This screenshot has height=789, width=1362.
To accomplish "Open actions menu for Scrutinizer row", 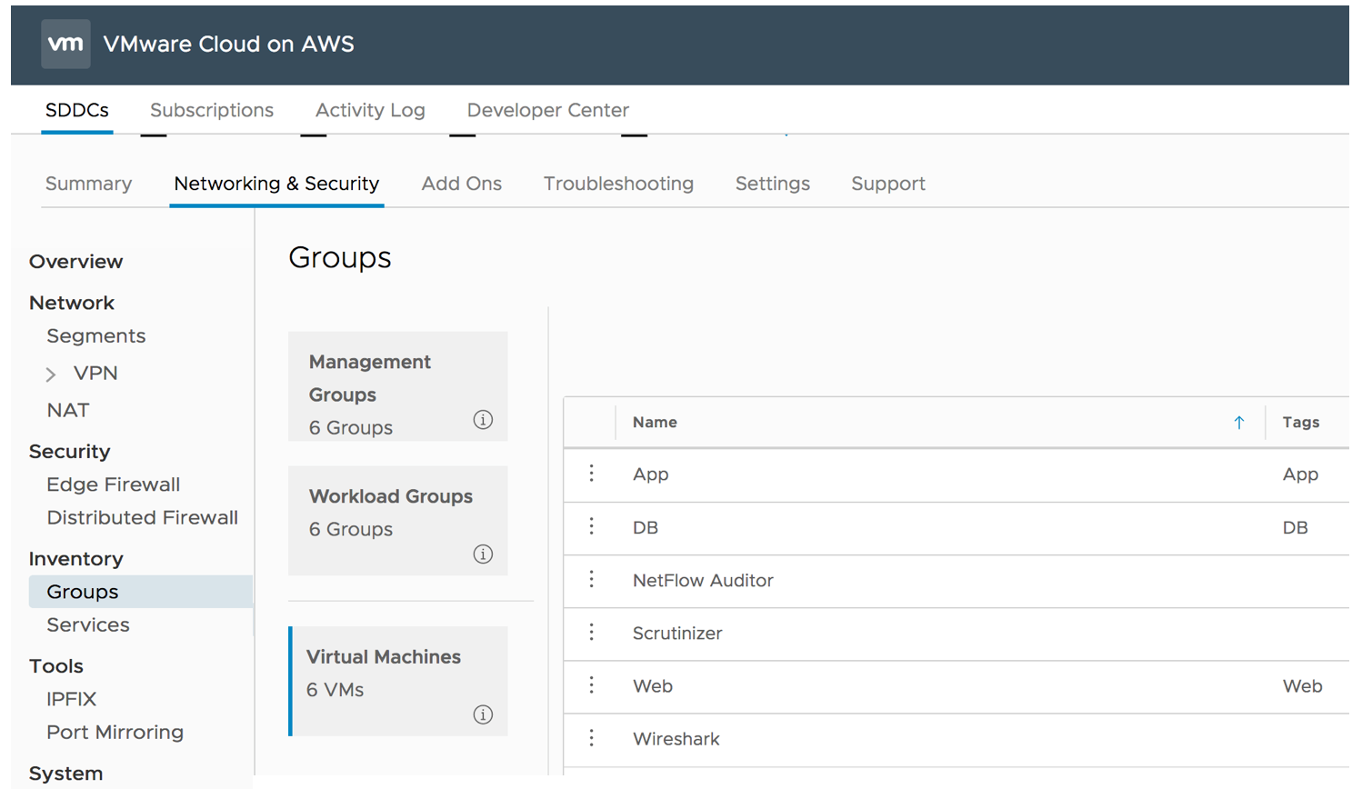I will click(592, 633).
